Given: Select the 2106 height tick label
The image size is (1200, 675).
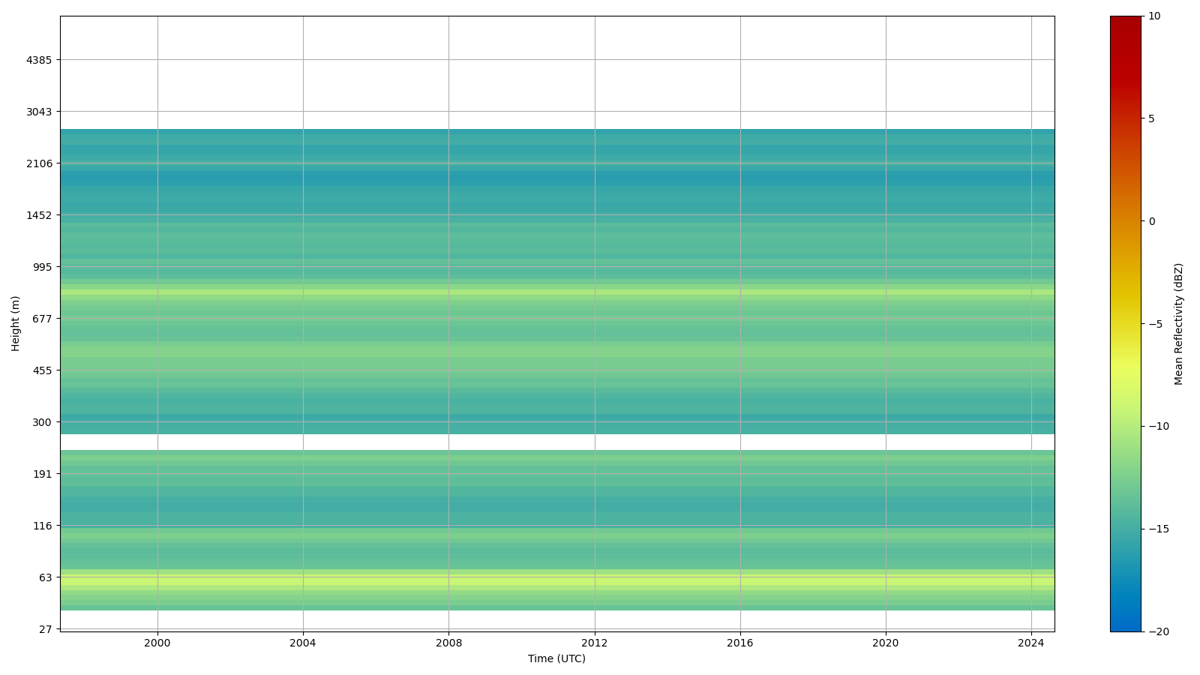Looking at the screenshot, I should tap(39, 163).
